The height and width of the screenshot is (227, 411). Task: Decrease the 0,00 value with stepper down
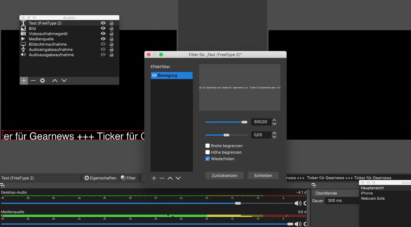click(x=274, y=137)
